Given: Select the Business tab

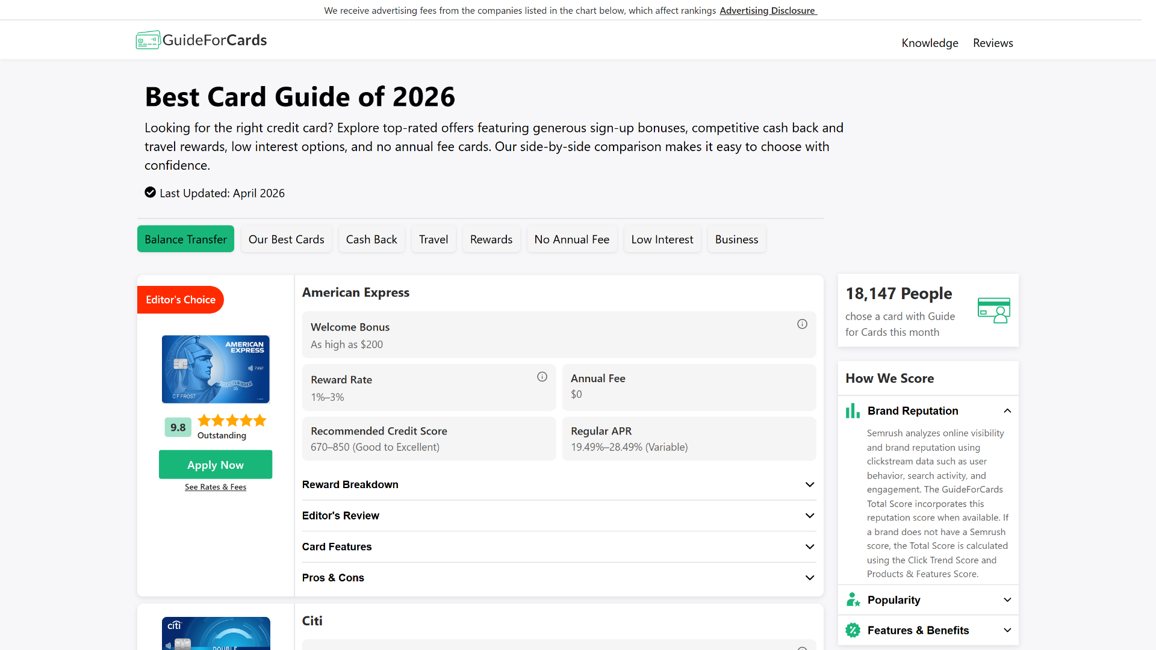Looking at the screenshot, I should 737,240.
